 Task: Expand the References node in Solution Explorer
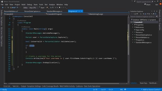(133, 27)
